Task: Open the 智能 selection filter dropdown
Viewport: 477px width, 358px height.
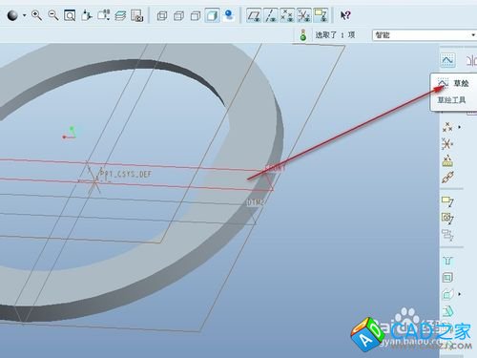Action: click(x=425, y=35)
